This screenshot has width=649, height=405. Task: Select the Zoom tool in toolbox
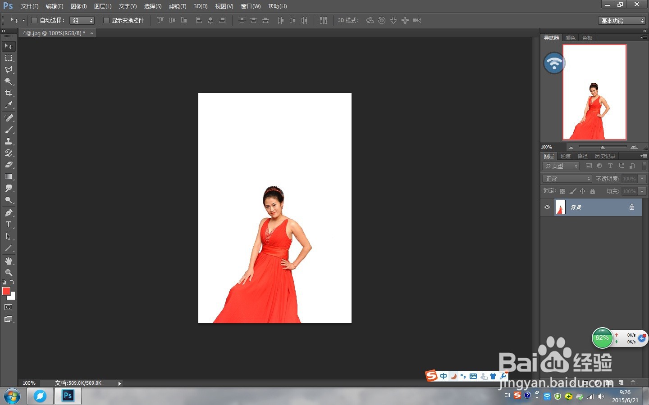coord(9,273)
